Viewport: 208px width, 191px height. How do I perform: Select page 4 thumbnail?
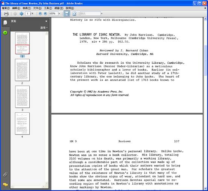coord(22,124)
